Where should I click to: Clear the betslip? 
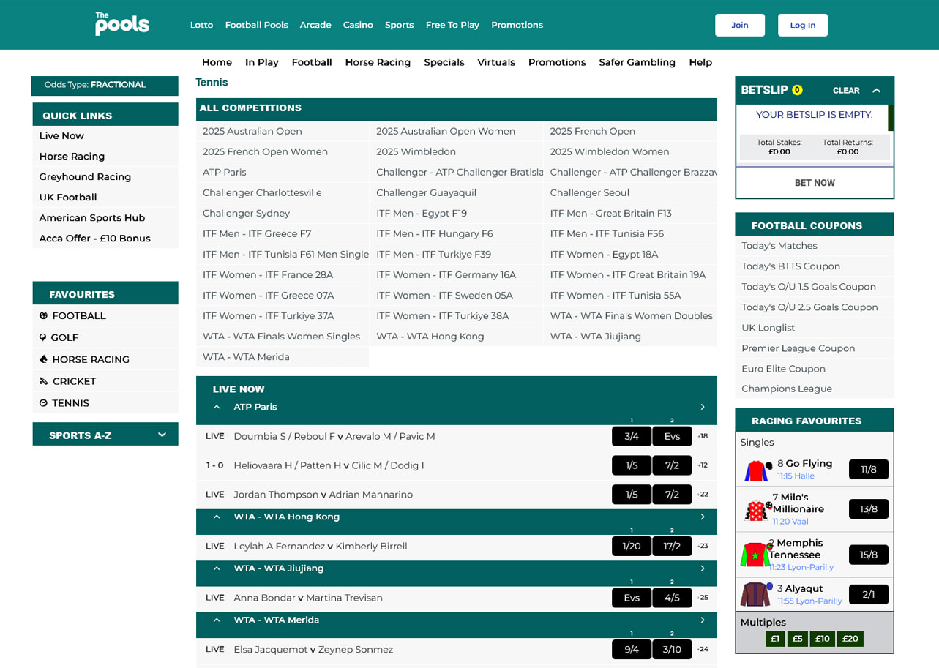(x=846, y=91)
